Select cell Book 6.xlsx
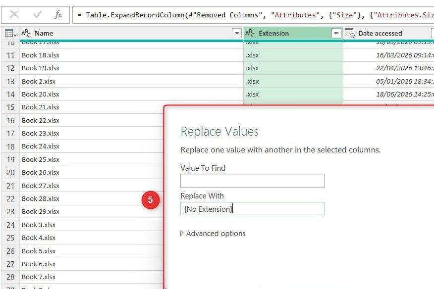Screen dimensions: 434x289 tap(92, 264)
